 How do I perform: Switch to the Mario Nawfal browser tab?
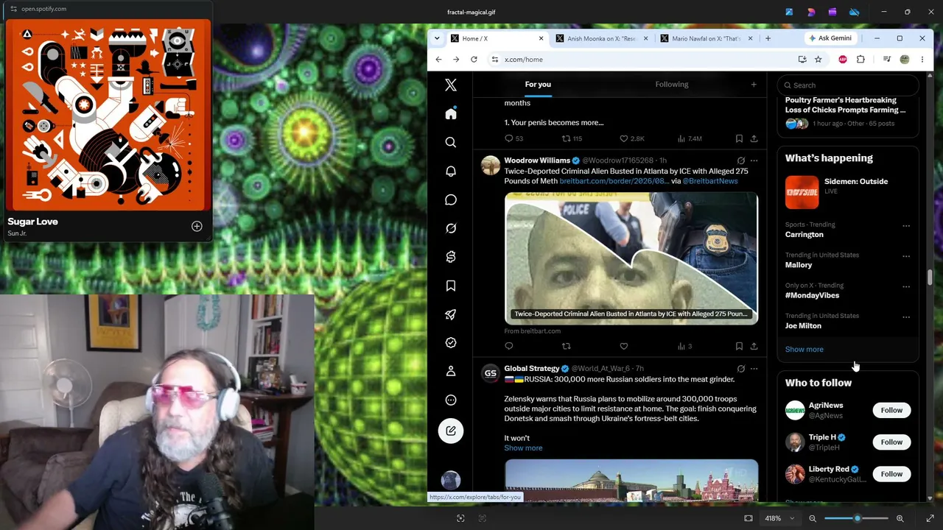pos(707,38)
